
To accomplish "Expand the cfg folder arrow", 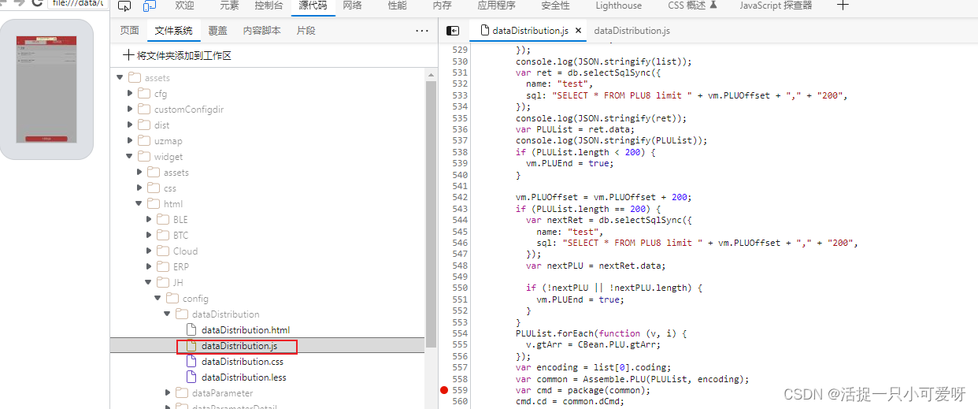I will (130, 93).
